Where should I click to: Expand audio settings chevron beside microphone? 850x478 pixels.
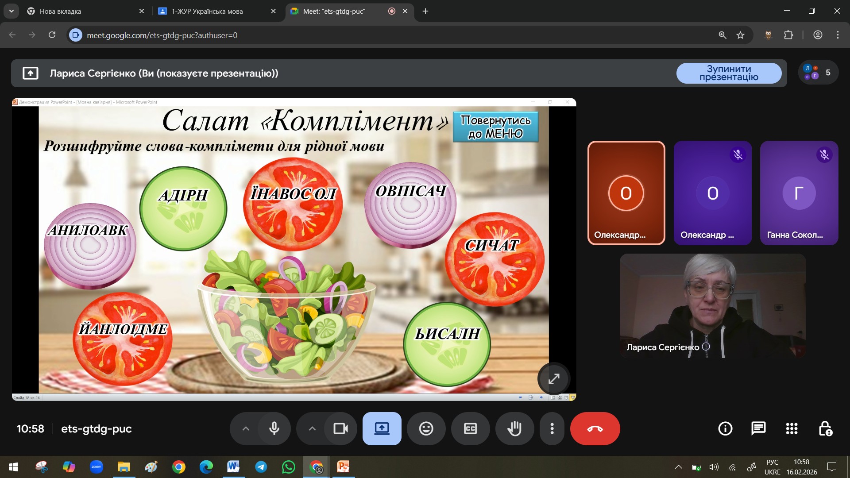point(246,428)
